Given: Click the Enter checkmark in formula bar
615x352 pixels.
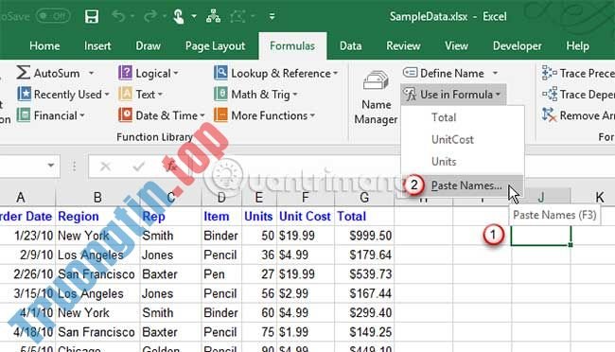Looking at the screenshot, I should click(x=138, y=167).
